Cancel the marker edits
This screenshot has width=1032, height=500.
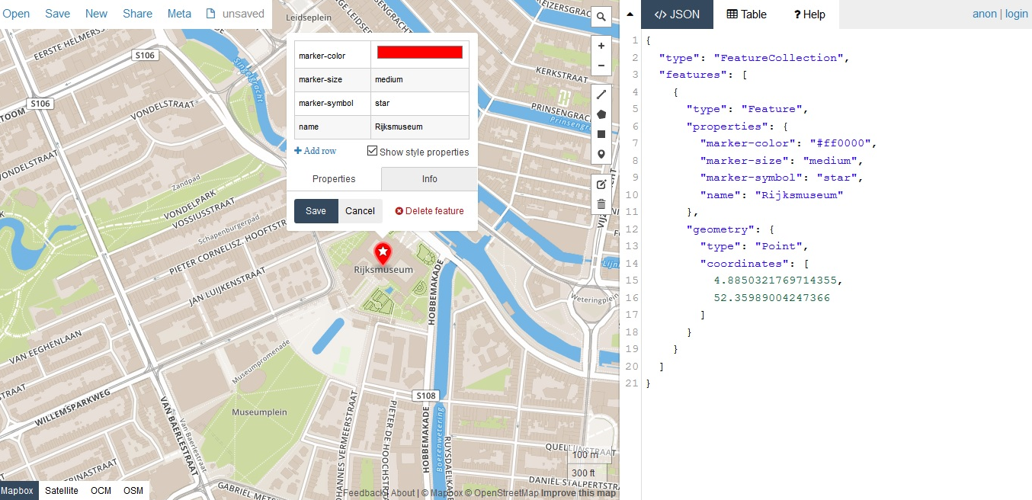[x=360, y=211]
